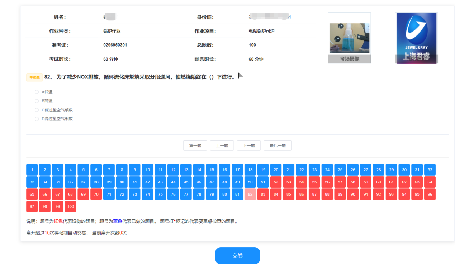
Task: Open blue question tile 71
Action: [x=109, y=194]
